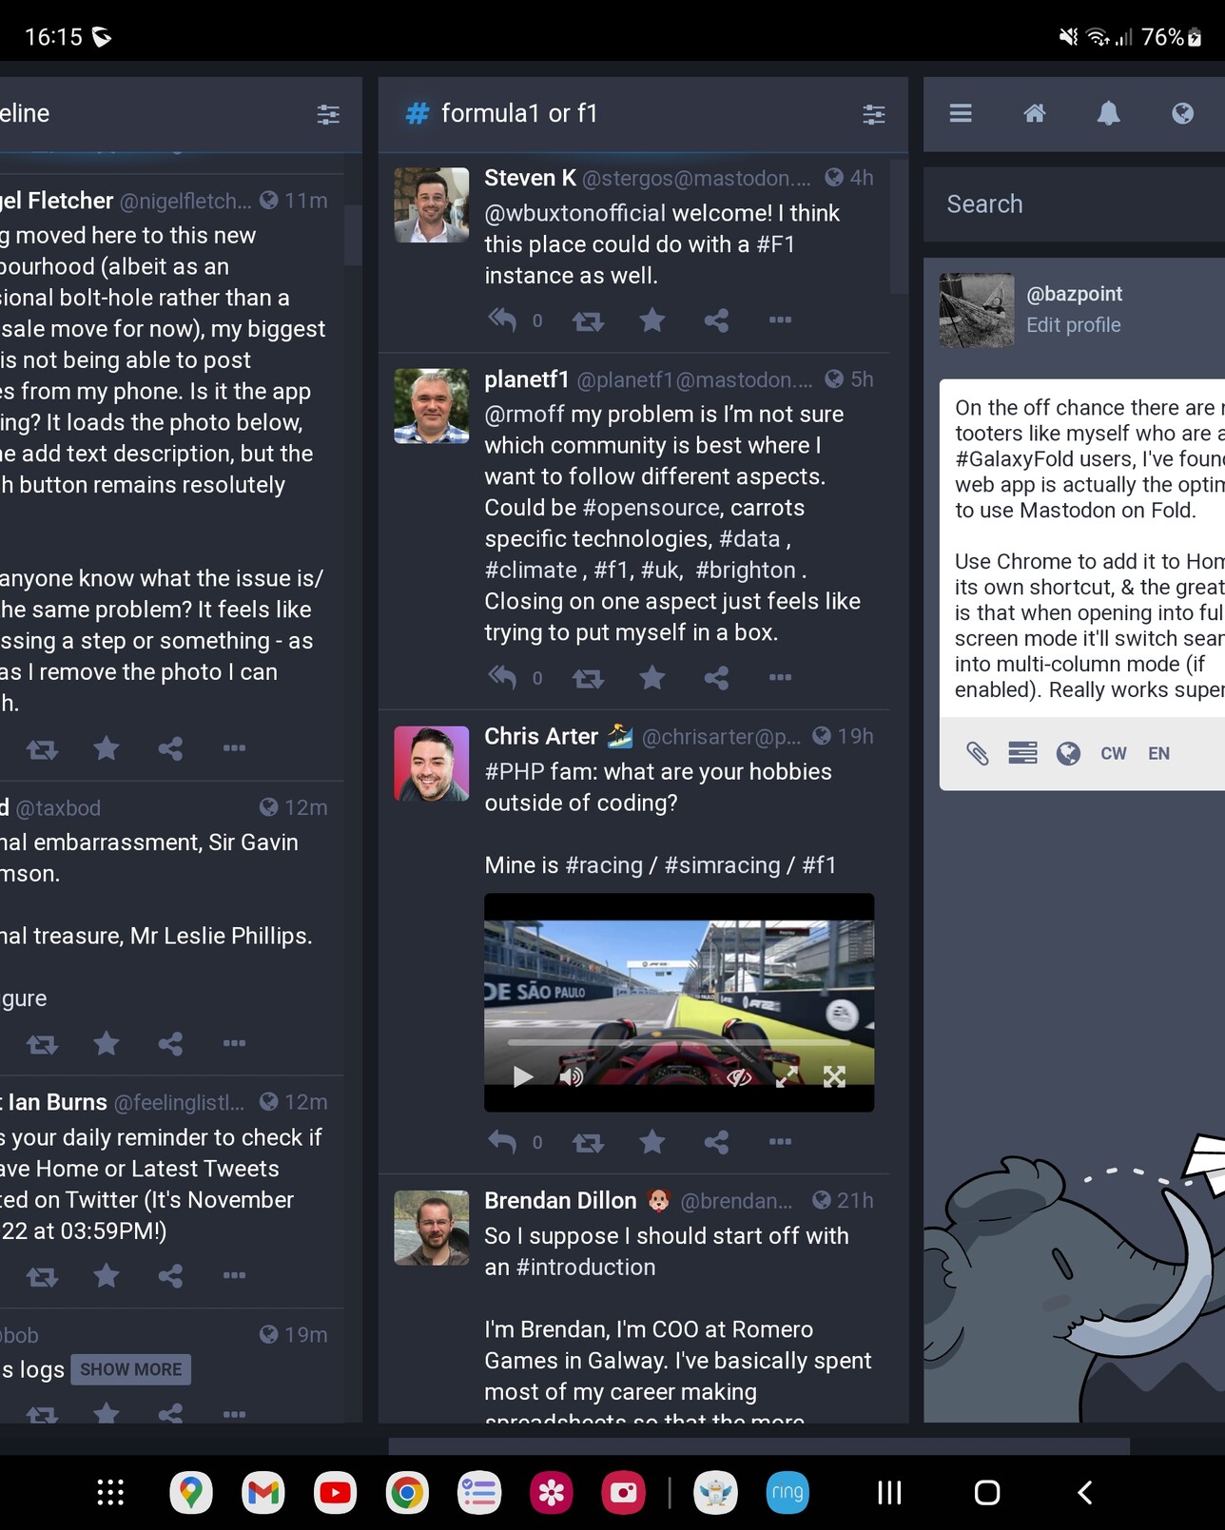Toggle CW content warning in composer
Screen dimensions: 1225x1530
[x=1113, y=753]
